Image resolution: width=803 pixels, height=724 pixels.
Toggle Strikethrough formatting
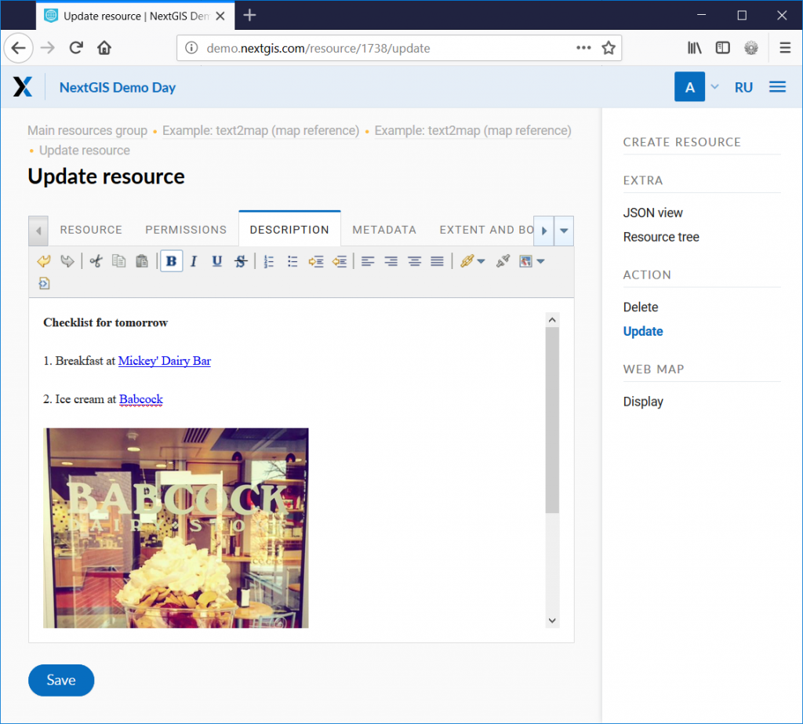click(241, 261)
